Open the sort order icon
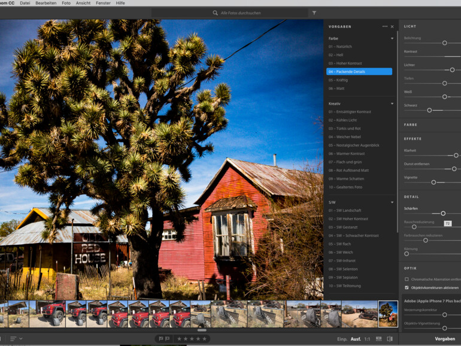461x346 pixels. point(13,339)
